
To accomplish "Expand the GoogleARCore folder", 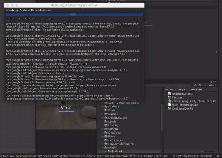I will coord(102,118).
